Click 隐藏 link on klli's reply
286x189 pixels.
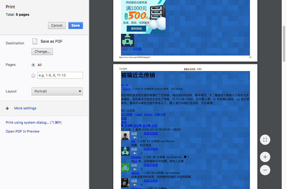tap(134, 133)
